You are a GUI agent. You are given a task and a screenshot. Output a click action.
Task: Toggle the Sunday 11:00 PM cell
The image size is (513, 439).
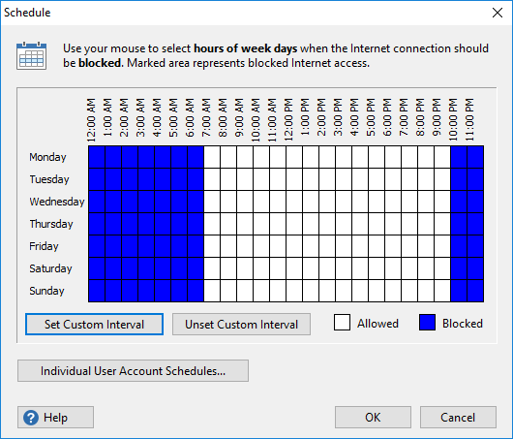click(x=475, y=291)
